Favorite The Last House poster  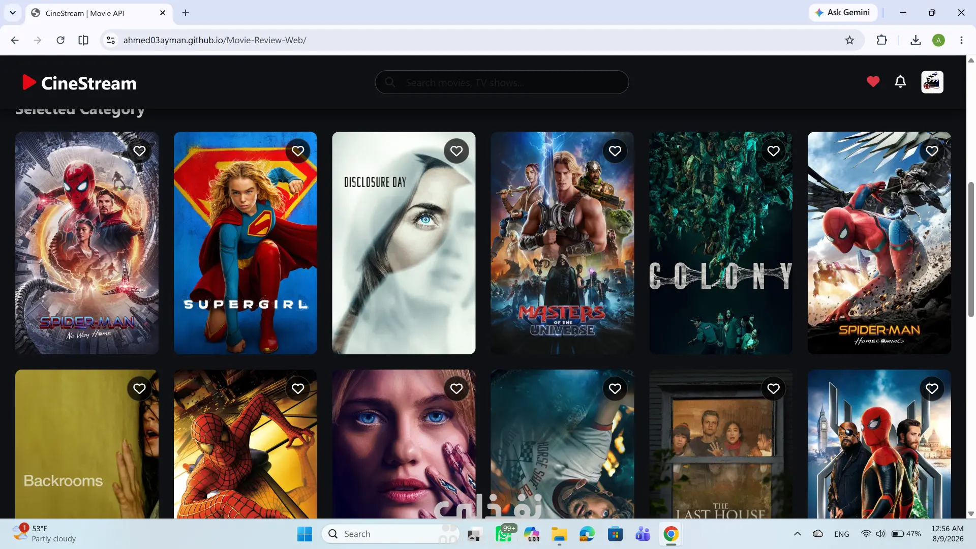(x=774, y=389)
